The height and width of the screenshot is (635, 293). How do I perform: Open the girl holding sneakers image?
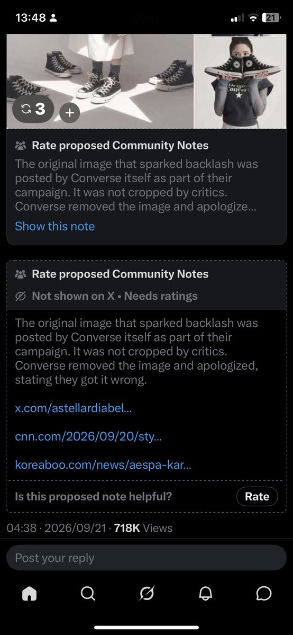[x=241, y=82]
